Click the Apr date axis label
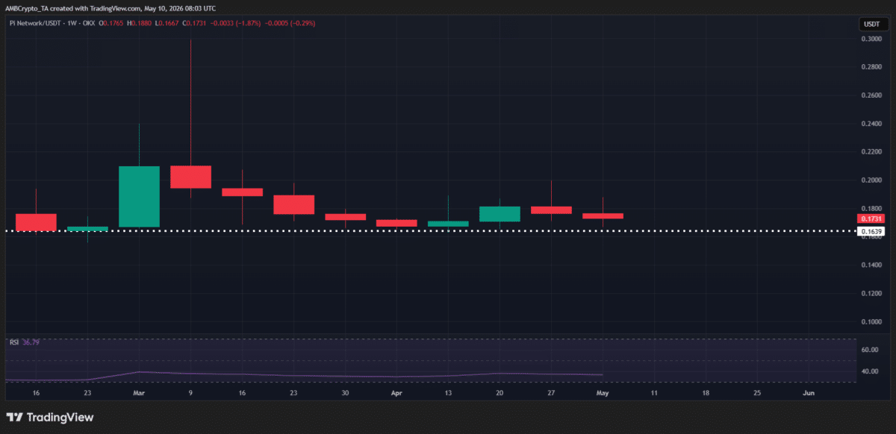The image size is (896, 434). (396, 391)
